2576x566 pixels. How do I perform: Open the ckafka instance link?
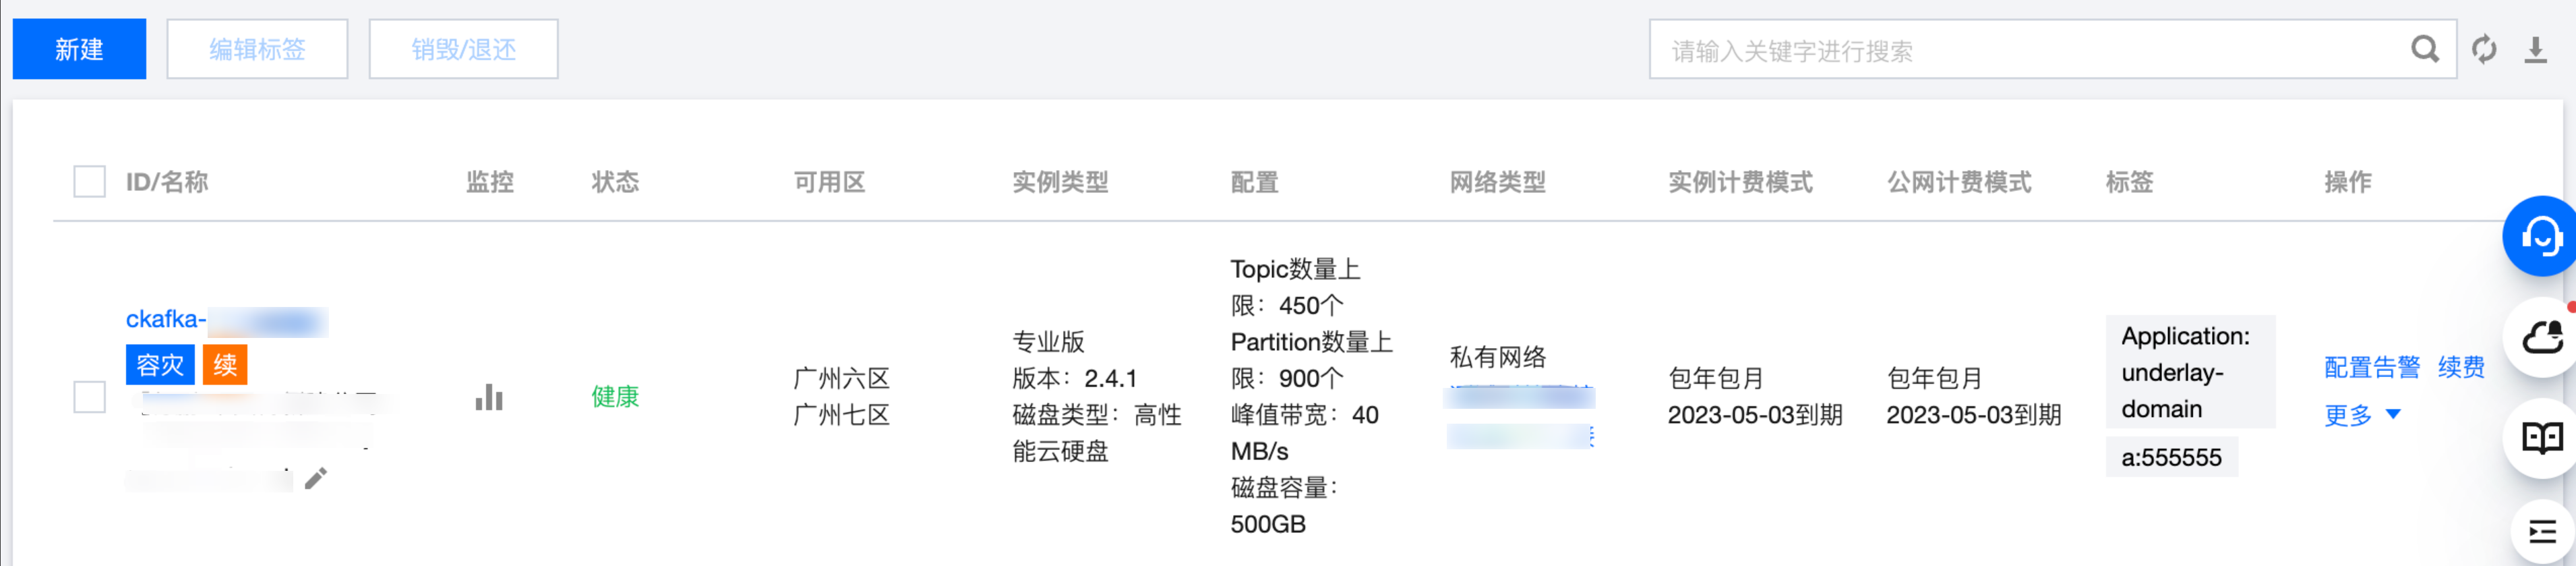(166, 320)
